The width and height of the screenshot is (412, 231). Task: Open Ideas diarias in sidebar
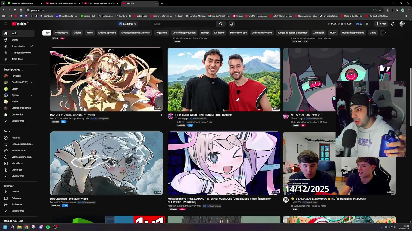(x=18, y=46)
